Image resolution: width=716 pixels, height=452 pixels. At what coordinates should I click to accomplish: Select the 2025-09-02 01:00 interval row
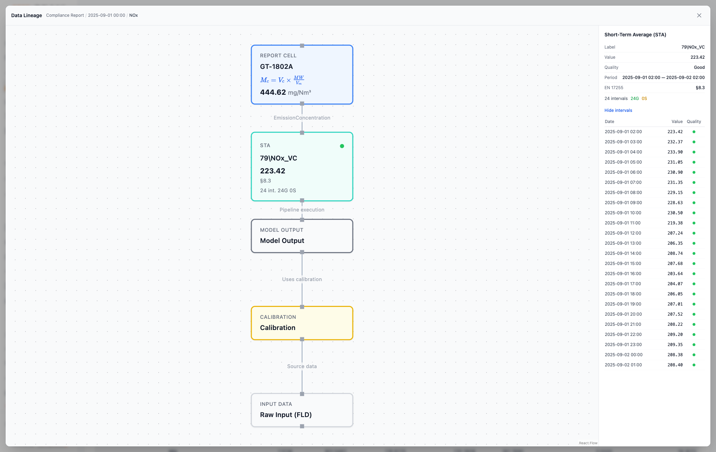(654, 365)
